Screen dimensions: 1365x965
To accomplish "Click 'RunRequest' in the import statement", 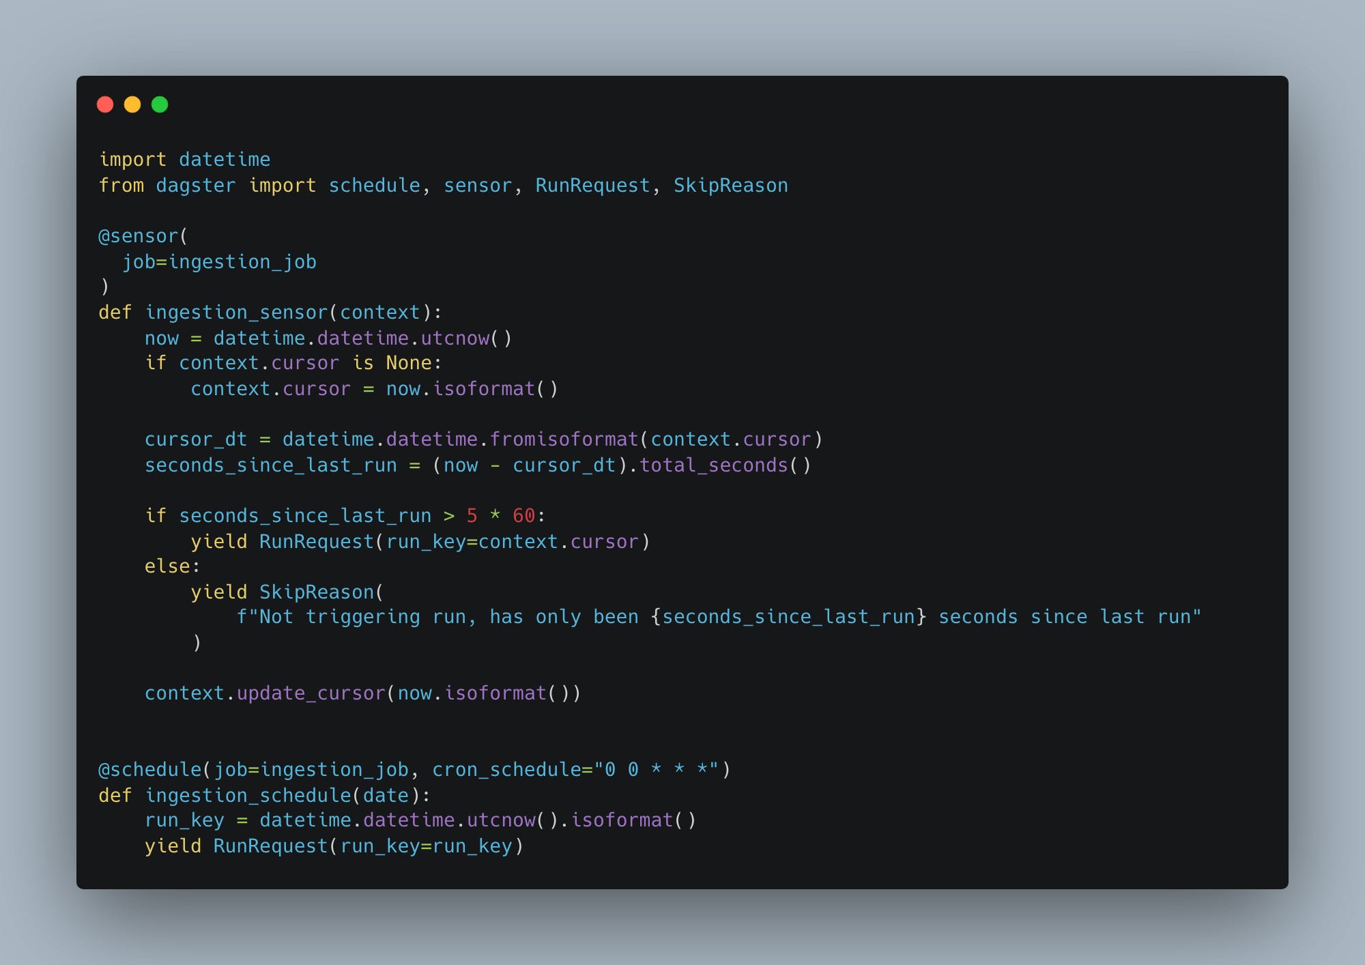I will pyautogui.click(x=592, y=186).
